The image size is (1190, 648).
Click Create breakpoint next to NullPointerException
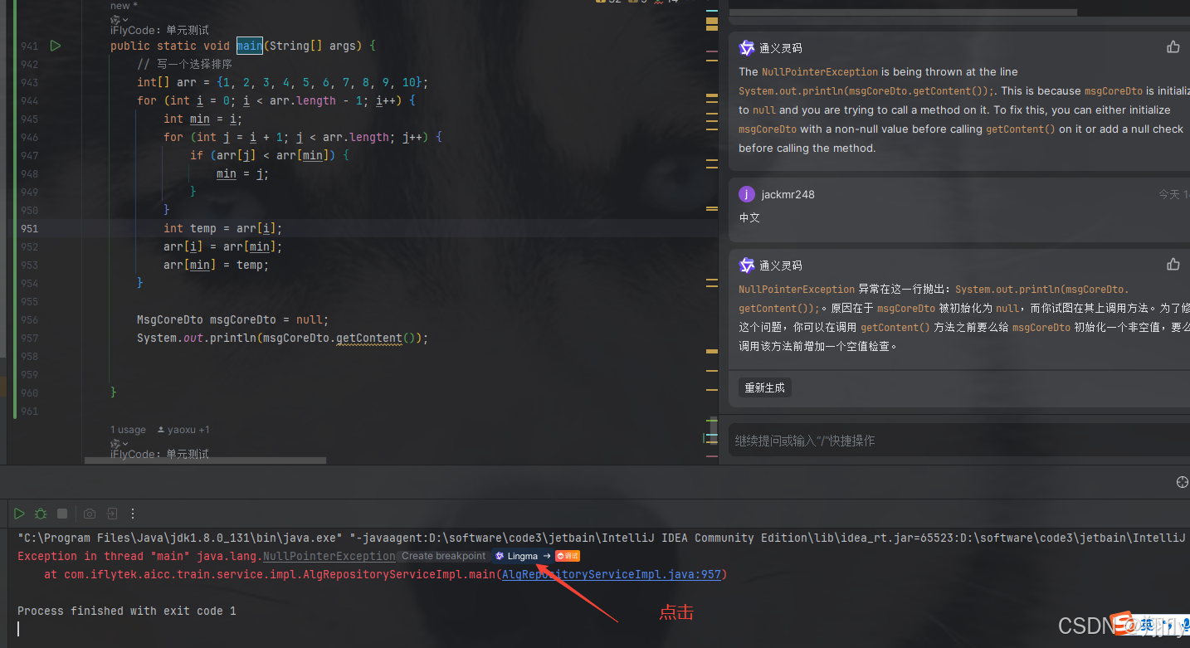point(443,556)
